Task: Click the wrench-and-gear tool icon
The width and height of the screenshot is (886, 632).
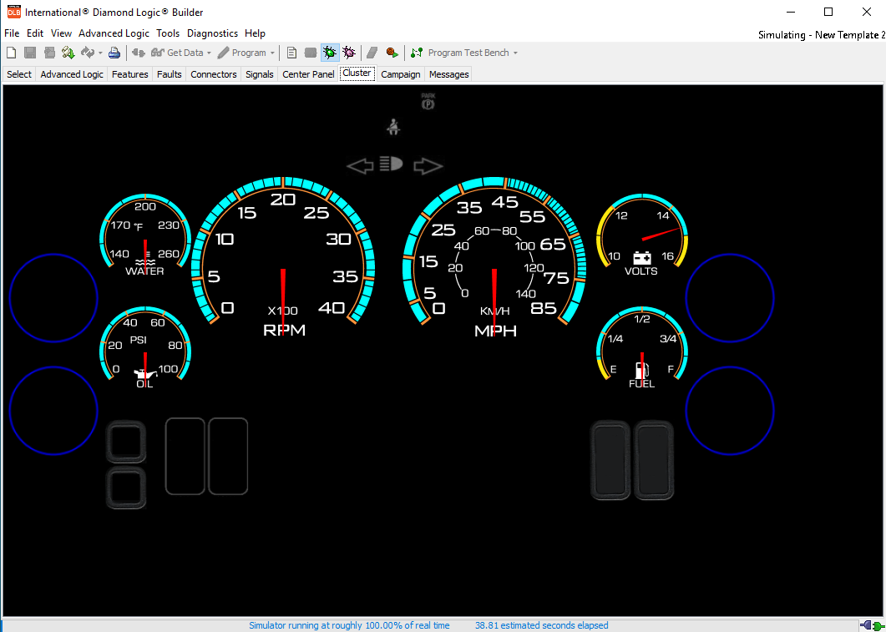Action: point(68,52)
